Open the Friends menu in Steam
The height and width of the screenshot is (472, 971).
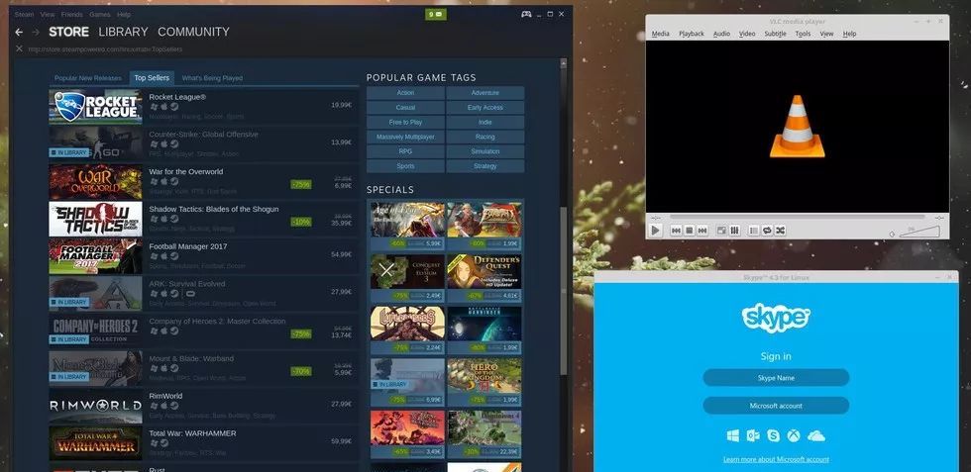point(71,14)
